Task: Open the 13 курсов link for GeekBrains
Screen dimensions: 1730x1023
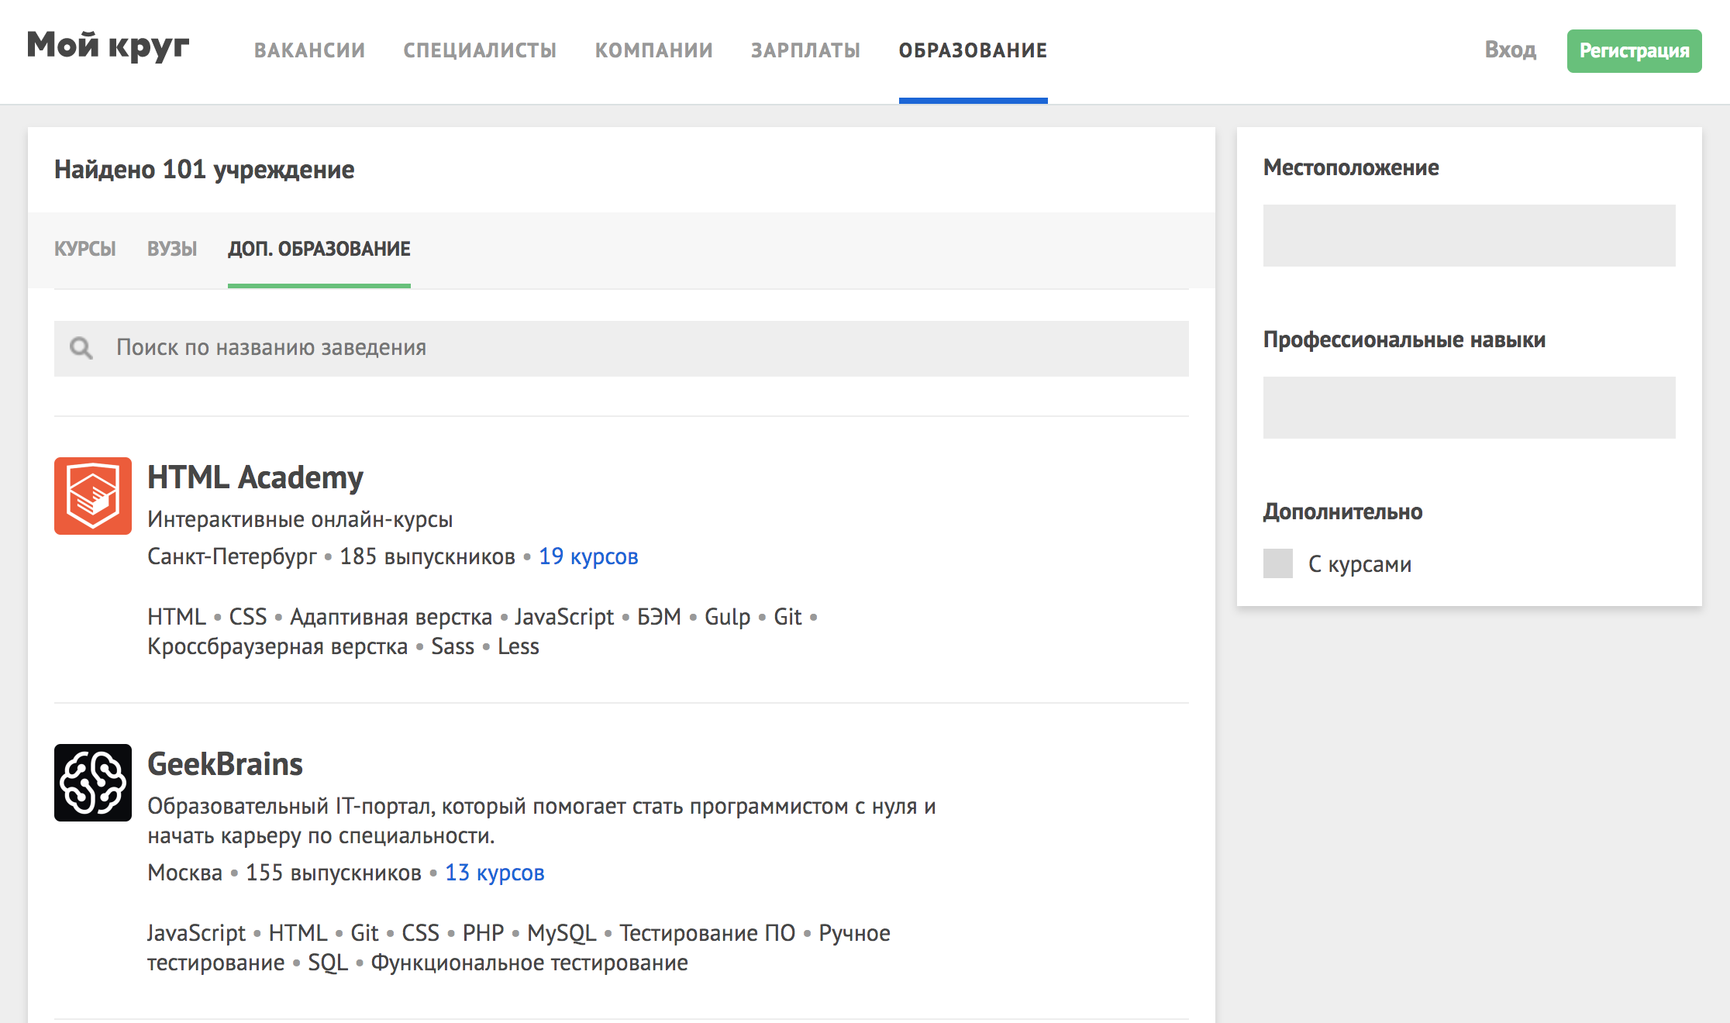Action: [495, 873]
